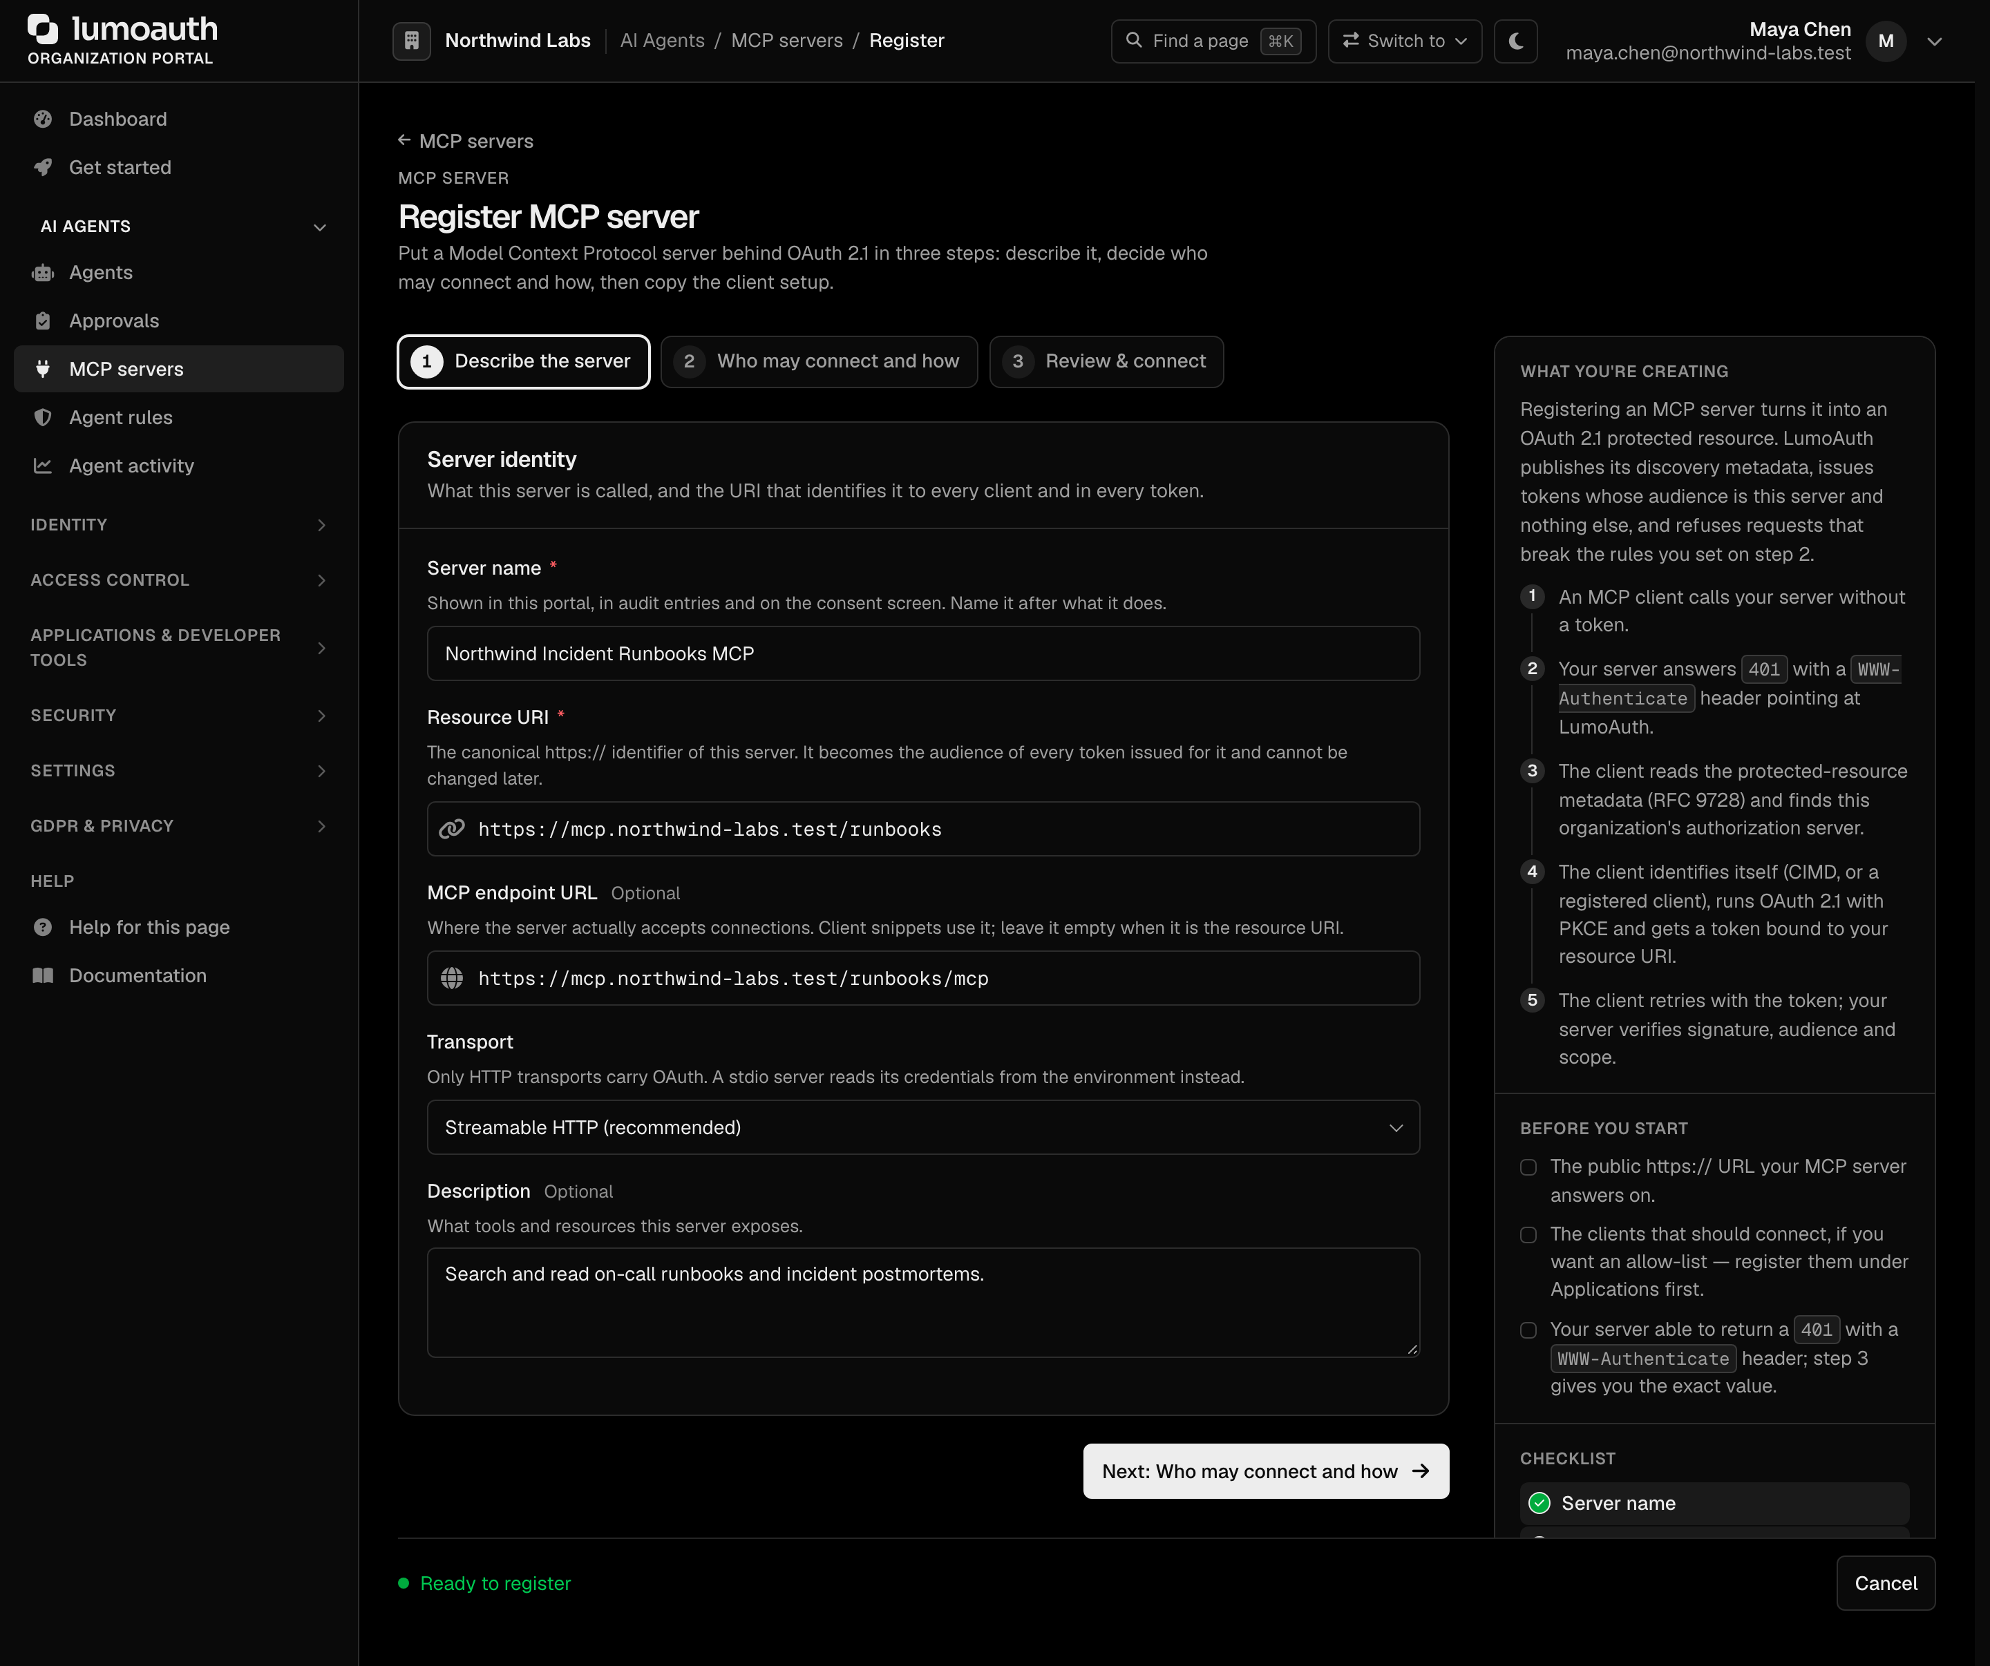Screen dimensions: 1990x1666
Task: Click MCP servers breadcrumb
Action: click(786, 41)
